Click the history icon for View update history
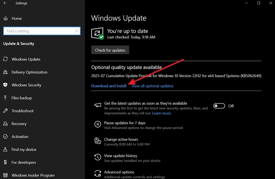 [98, 157]
